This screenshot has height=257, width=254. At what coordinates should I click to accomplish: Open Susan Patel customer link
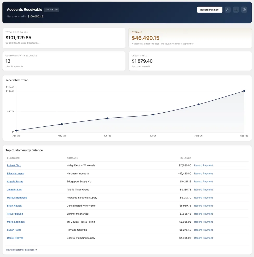14,230
